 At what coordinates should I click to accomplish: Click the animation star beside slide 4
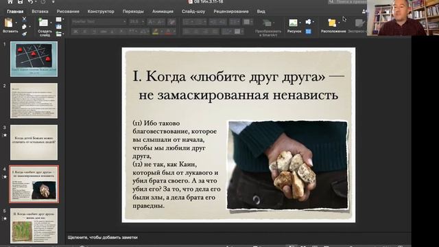[x=5, y=177]
